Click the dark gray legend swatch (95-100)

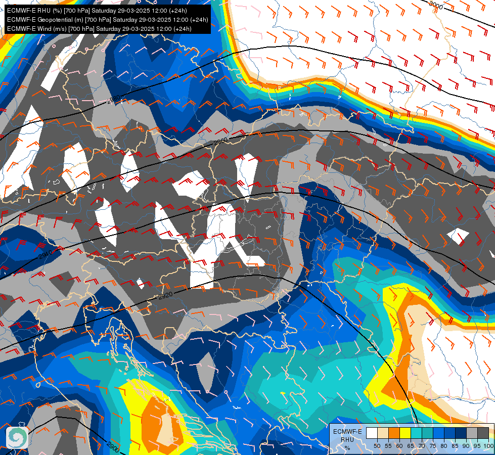[483, 433]
